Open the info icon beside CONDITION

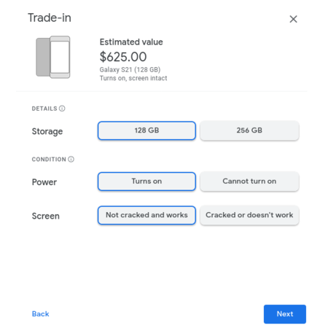pos(71,159)
